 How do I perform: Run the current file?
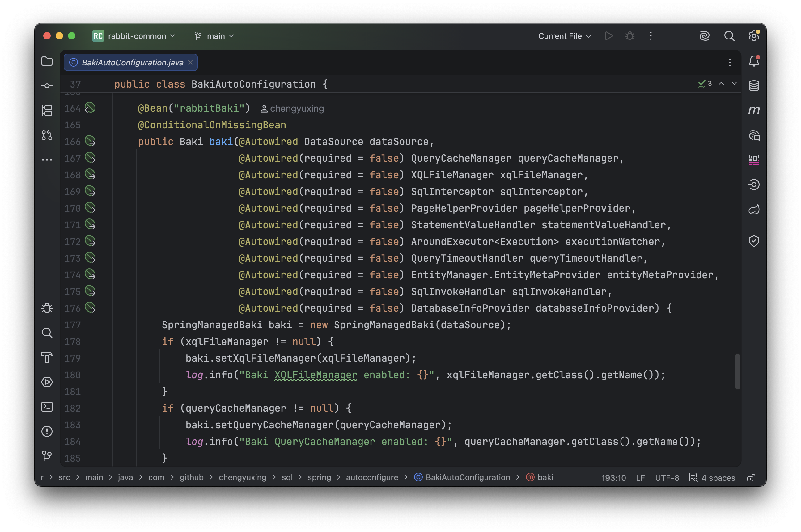[609, 36]
